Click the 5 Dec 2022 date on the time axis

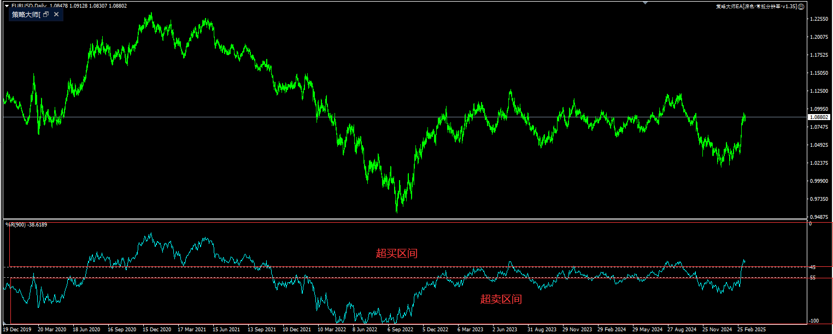coord(435,330)
